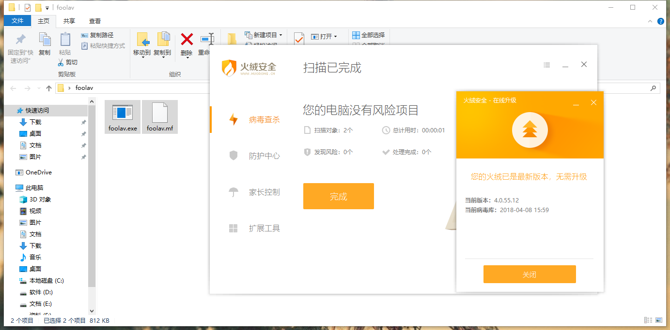Click navigation pane scrollbar up arrow
670x330 pixels.
pyautogui.click(x=92, y=101)
